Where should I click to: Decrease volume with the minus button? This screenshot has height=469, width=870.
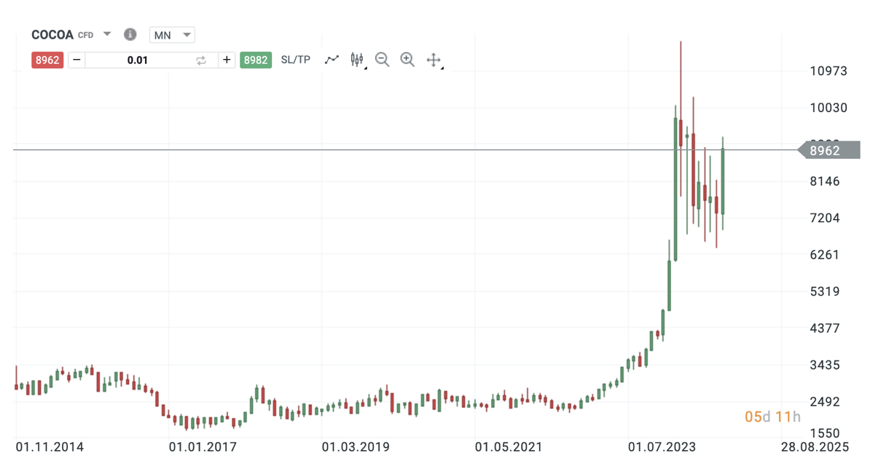(x=77, y=60)
